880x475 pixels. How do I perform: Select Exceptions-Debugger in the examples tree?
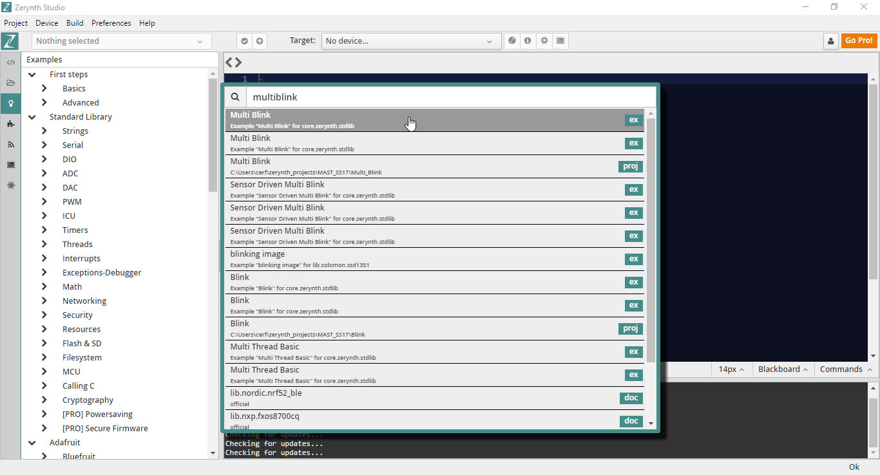point(102,273)
